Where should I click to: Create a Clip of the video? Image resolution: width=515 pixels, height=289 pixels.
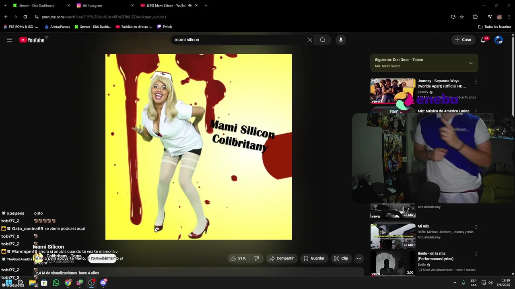[x=341, y=258]
